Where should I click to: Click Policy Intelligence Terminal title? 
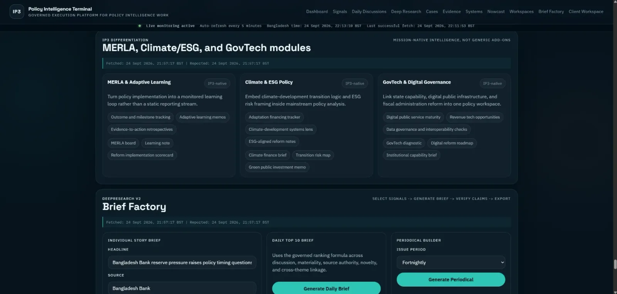60,9
